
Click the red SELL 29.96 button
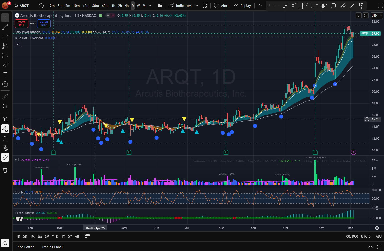[21, 23]
